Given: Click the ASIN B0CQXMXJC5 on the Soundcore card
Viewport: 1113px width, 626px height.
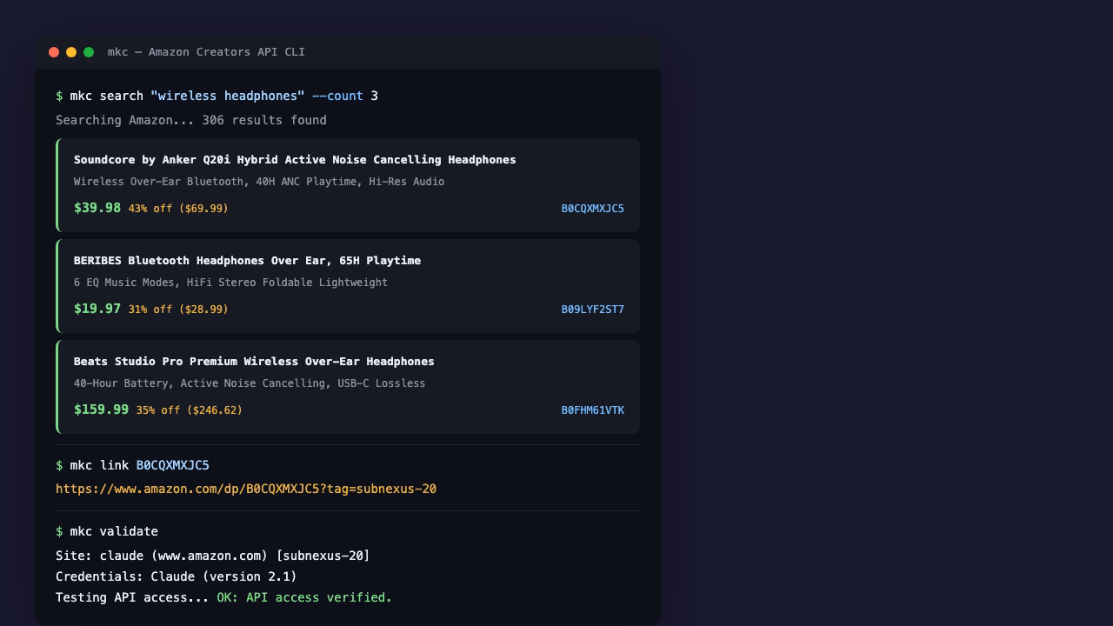Looking at the screenshot, I should click(593, 209).
